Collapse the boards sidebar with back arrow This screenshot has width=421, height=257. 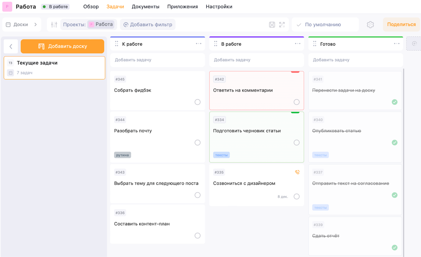point(11,46)
